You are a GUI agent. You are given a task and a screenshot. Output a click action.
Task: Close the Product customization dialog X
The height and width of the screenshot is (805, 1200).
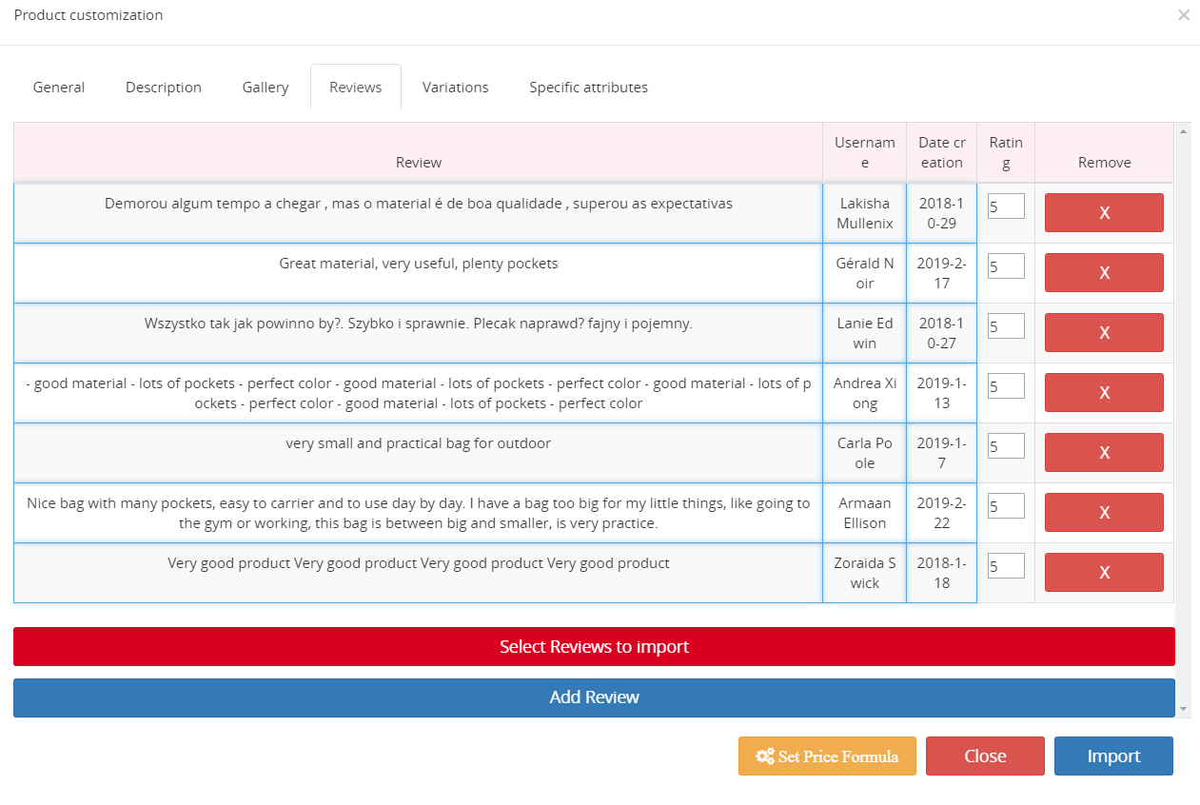click(1184, 15)
